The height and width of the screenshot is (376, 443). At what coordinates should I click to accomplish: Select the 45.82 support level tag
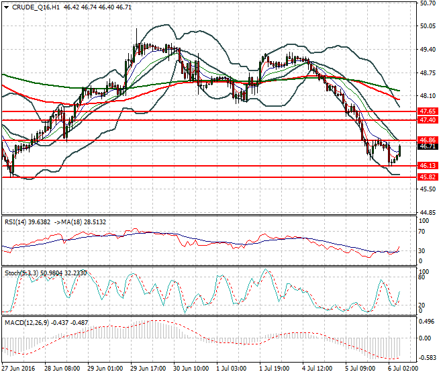pyautogui.click(x=428, y=177)
